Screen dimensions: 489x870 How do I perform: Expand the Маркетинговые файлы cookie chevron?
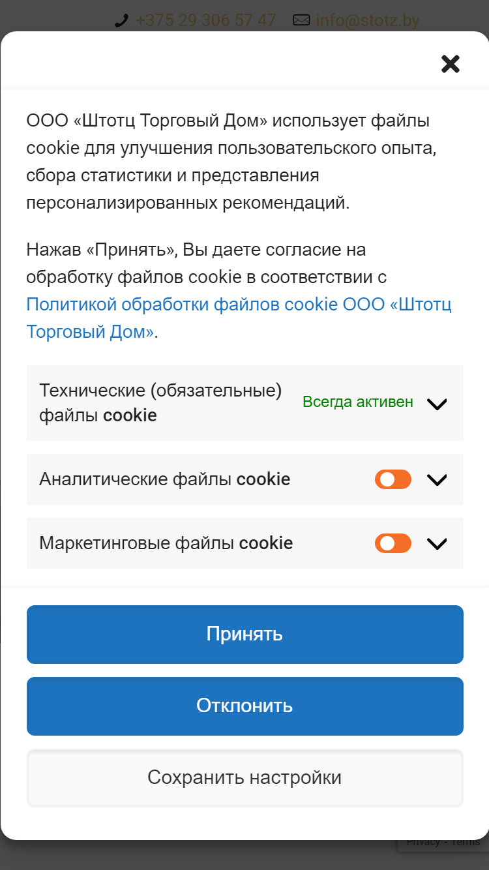436,544
